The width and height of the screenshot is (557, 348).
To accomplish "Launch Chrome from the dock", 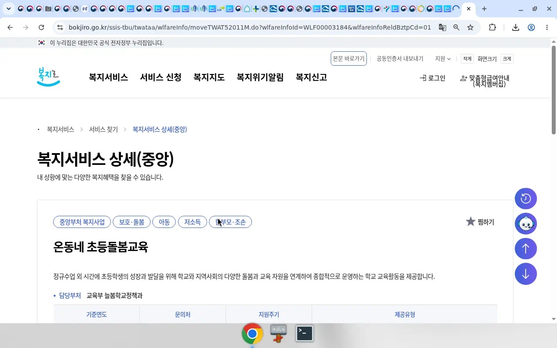I will point(252,334).
